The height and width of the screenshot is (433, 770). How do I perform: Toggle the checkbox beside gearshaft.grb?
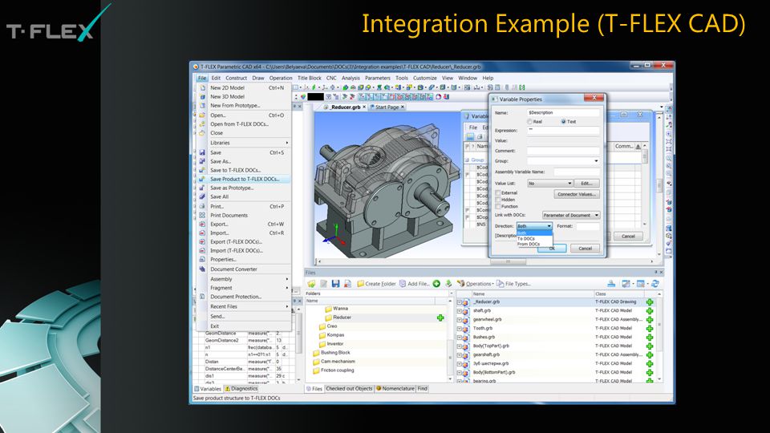click(460, 355)
